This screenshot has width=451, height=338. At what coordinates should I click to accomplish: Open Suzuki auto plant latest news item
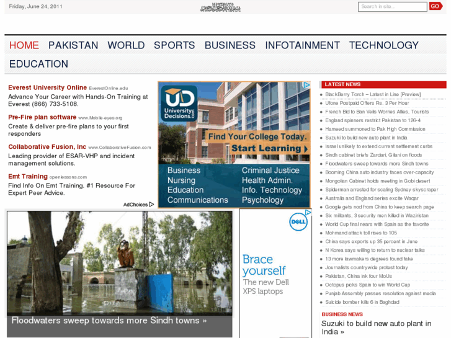tap(366, 138)
